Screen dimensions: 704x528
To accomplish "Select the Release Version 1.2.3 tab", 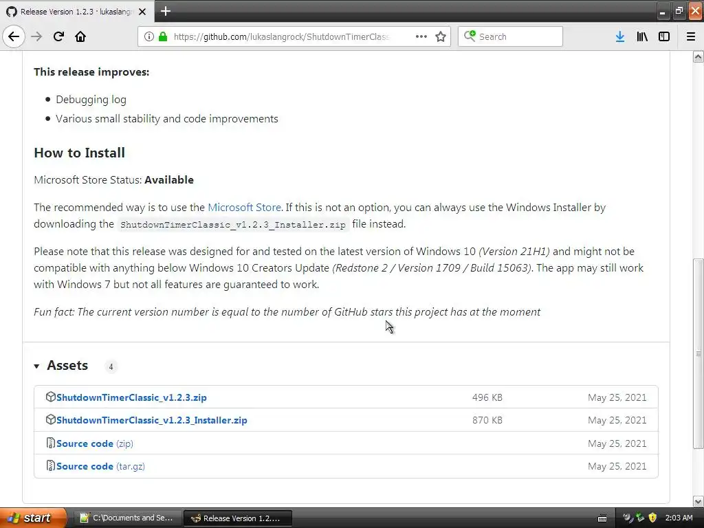I will 77,12.
